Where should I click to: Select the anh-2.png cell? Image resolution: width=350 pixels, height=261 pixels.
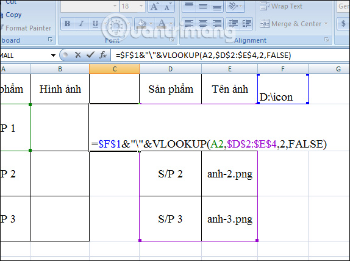click(x=230, y=174)
